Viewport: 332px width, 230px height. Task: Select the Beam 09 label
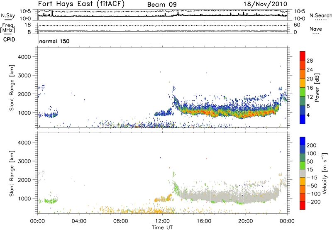click(x=162, y=5)
